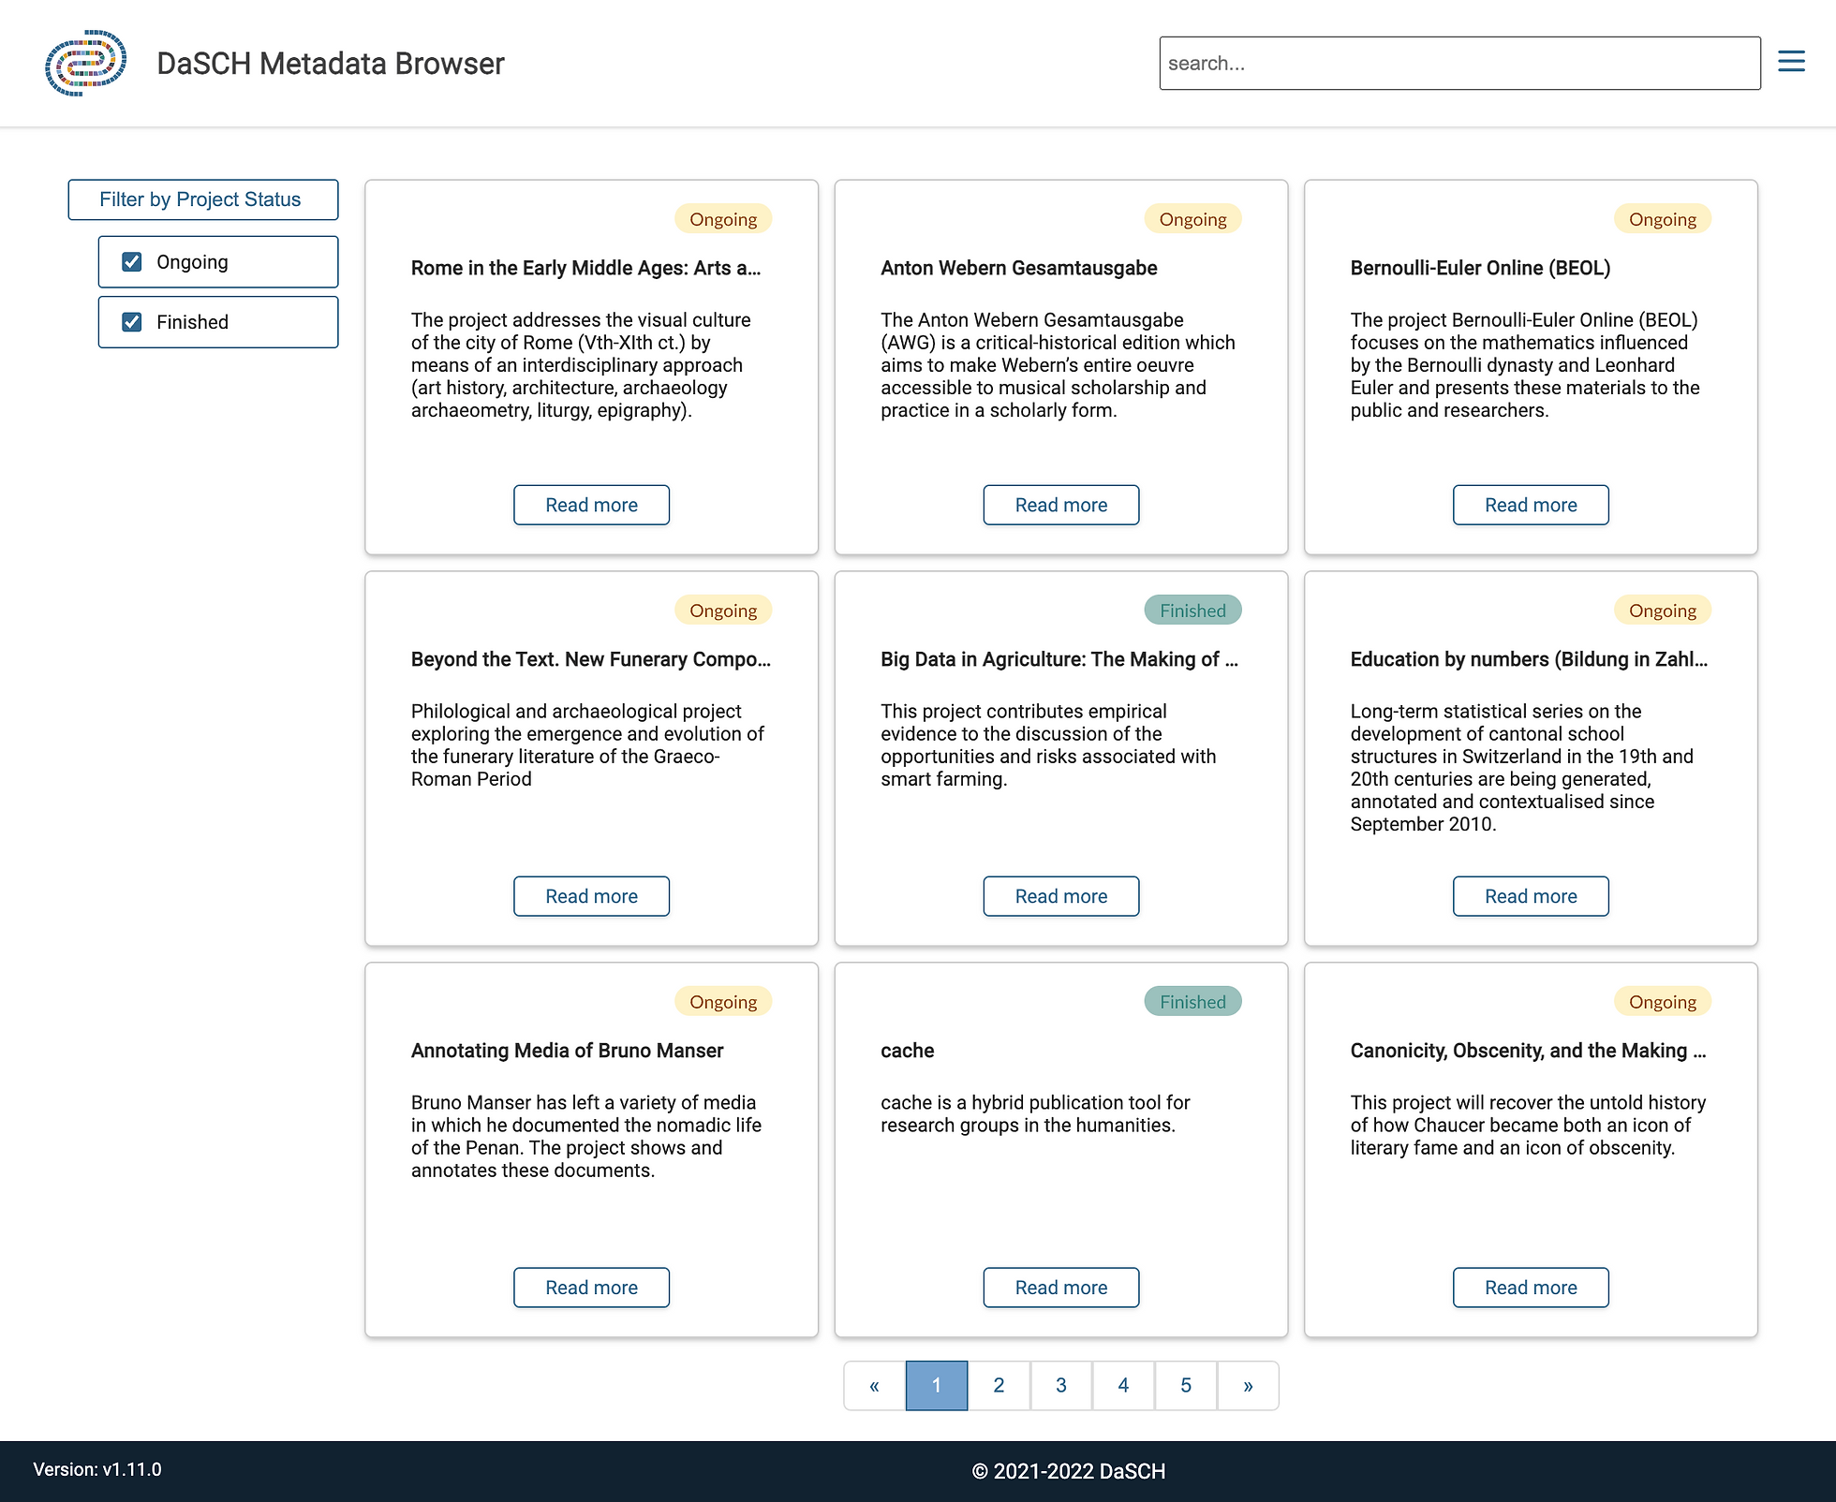
Task: Click the cache card title
Action: pyautogui.click(x=907, y=1051)
